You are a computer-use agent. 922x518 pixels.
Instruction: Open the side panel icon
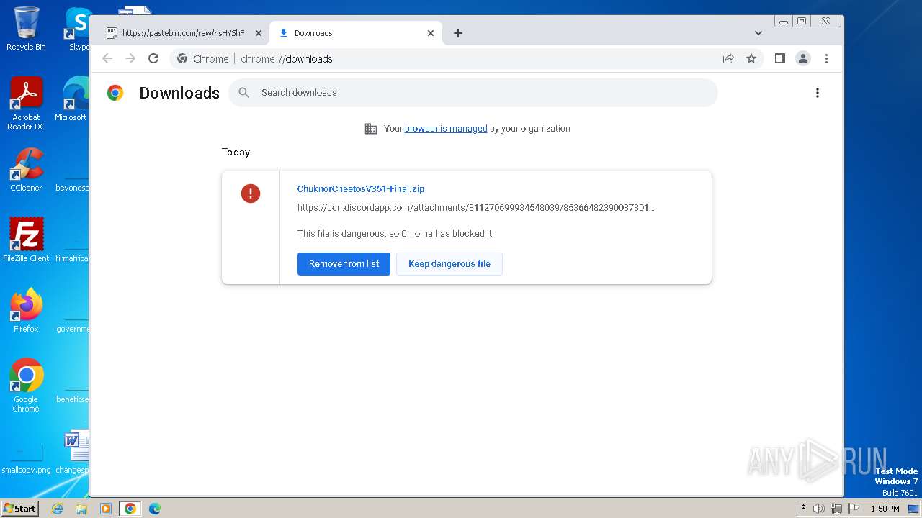point(780,59)
